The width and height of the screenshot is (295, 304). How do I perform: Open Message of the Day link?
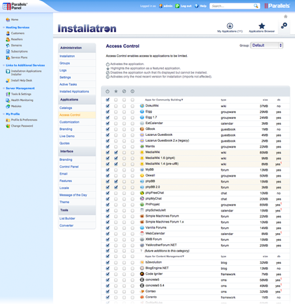pos(73,195)
